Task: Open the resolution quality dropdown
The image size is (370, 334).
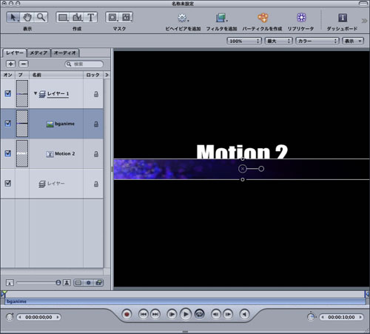Action: click(279, 41)
